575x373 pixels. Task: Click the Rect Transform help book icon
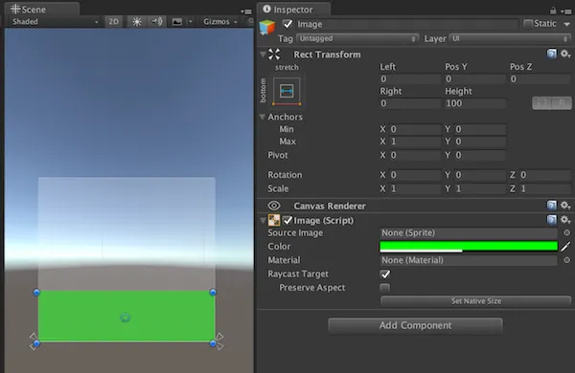(552, 54)
